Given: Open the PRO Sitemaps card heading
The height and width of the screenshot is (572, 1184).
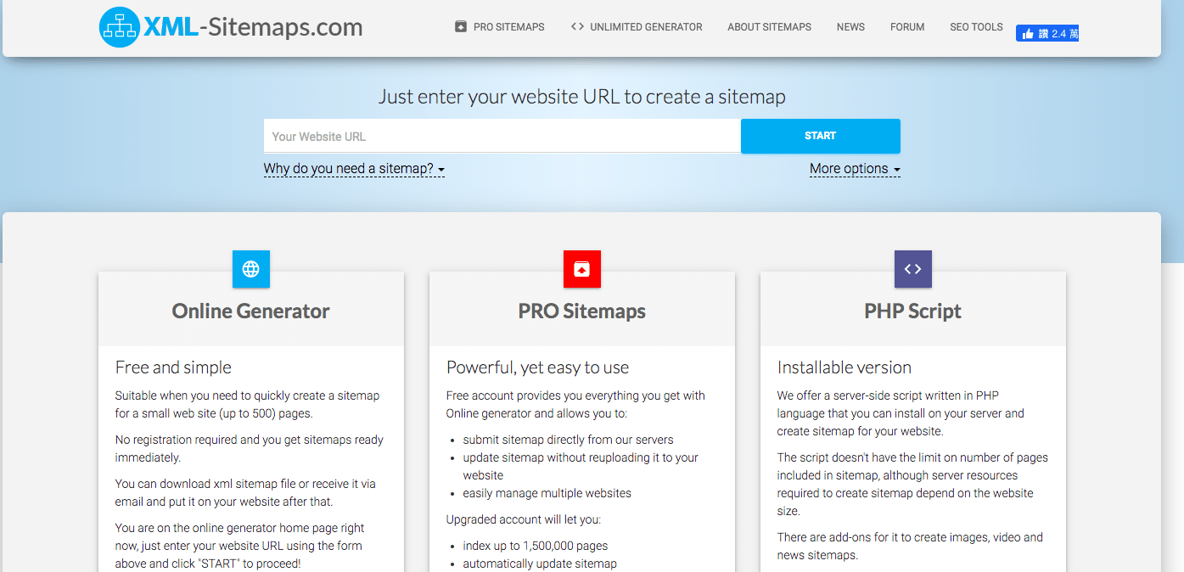Looking at the screenshot, I should pyautogui.click(x=582, y=311).
